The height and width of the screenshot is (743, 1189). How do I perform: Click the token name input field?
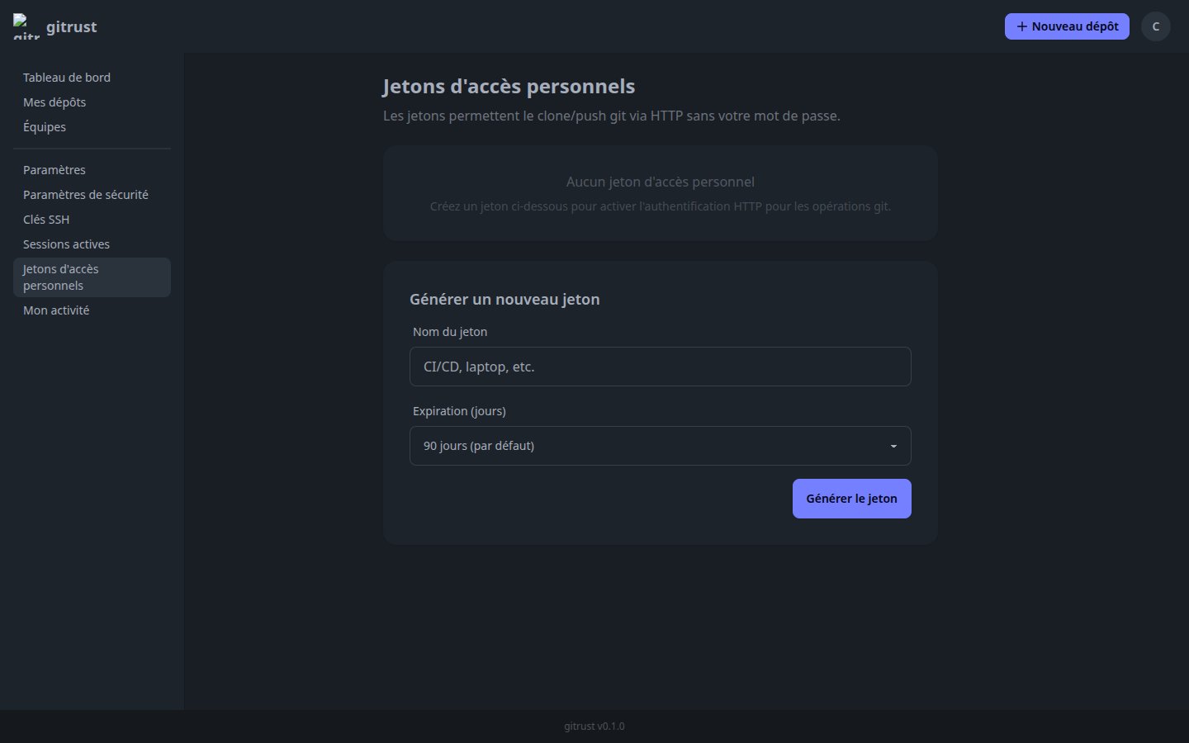660,367
